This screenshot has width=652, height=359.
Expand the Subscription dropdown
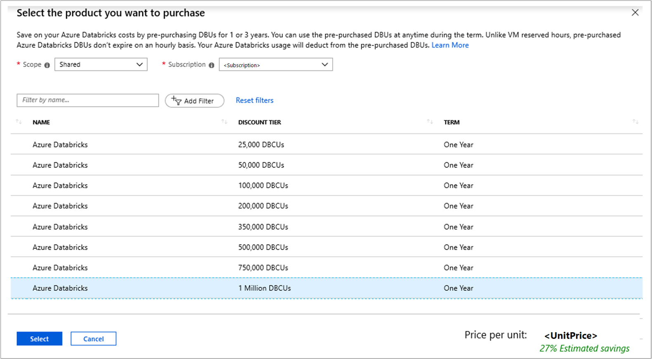point(276,65)
